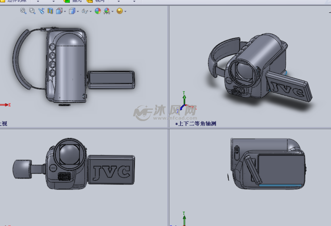Image resolution: width=331 pixels, height=226 pixels.
Task: Click the Display Style box icon
Action: tap(72, 11)
